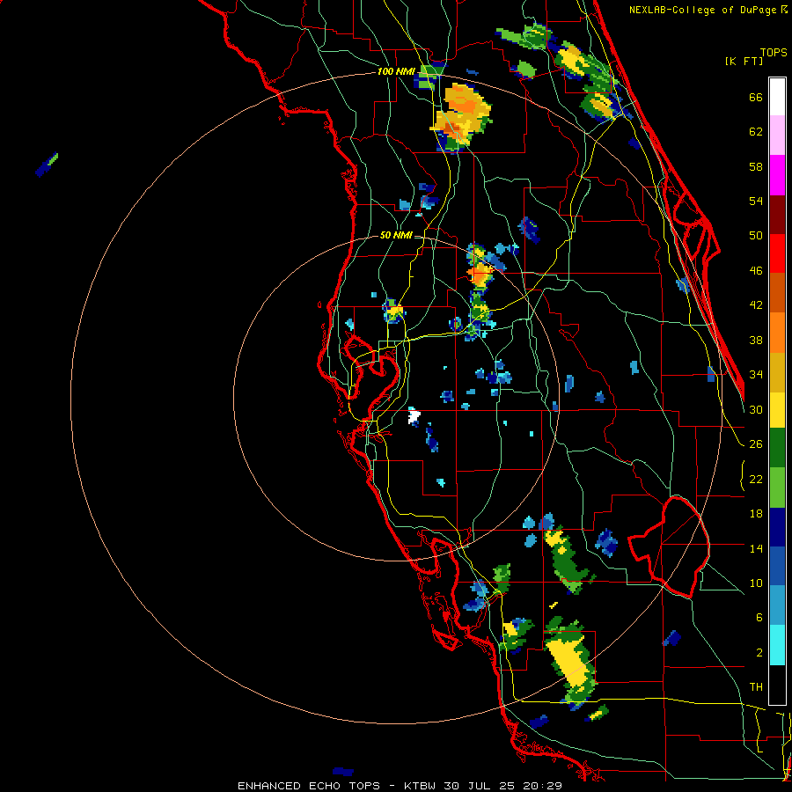Click the 22 legend value
This screenshot has width=792, height=792.
pos(756,479)
